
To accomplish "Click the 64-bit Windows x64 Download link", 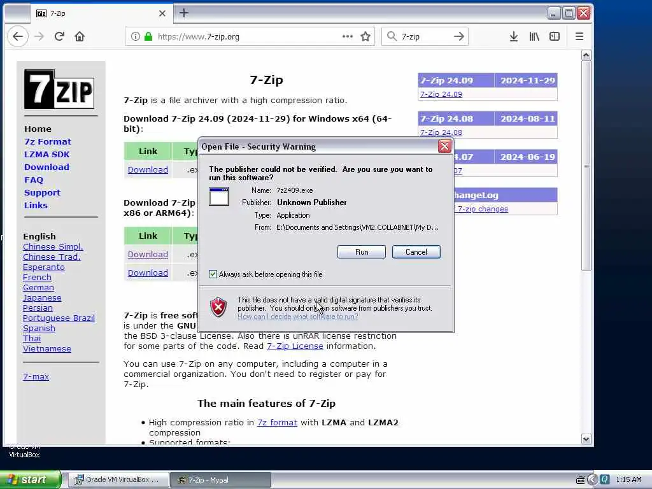I will pos(148,169).
